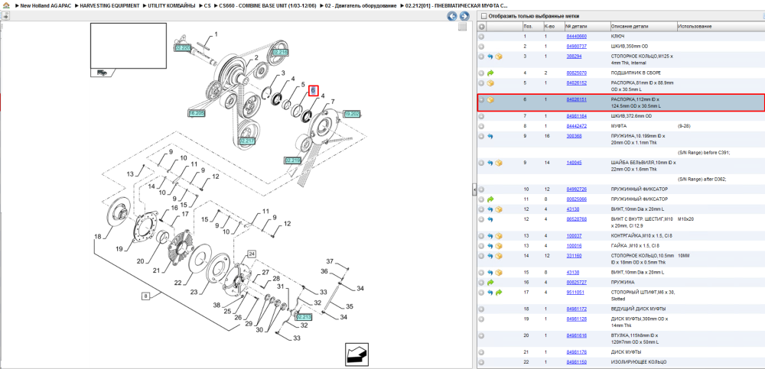Click the green arrow icon for part 80825727

coord(490,282)
